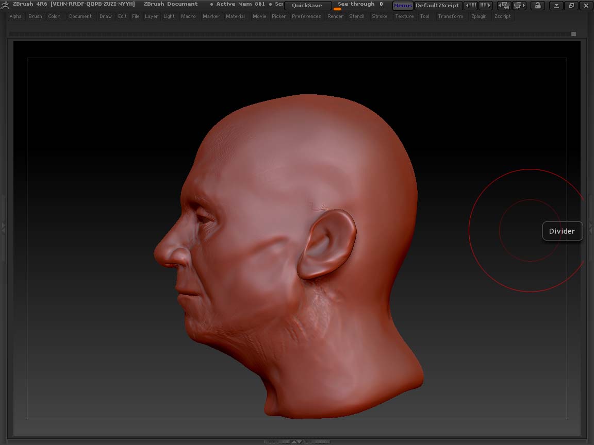Click the restore-window panels icon

click(x=571, y=5)
